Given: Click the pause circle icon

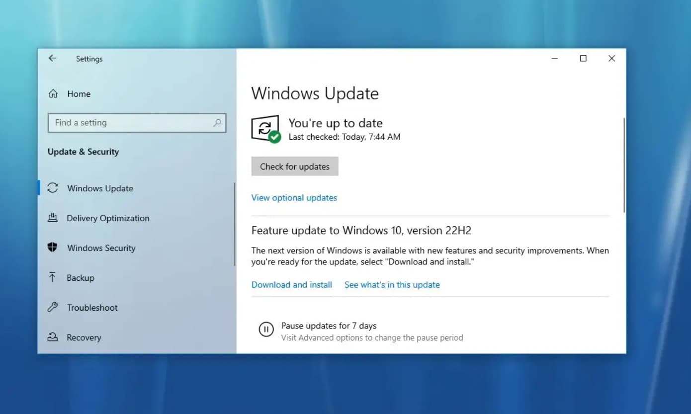Looking at the screenshot, I should coord(266,329).
